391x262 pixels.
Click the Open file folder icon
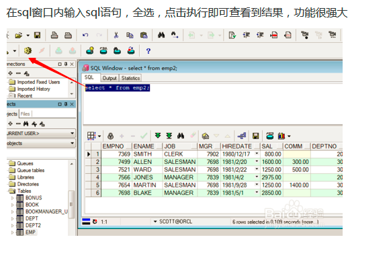(x=18, y=36)
